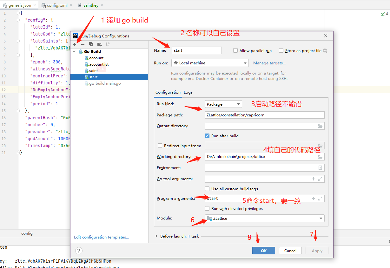
Task: Click the inspections checkmark indicator in editor
Action: [x=384, y=14]
